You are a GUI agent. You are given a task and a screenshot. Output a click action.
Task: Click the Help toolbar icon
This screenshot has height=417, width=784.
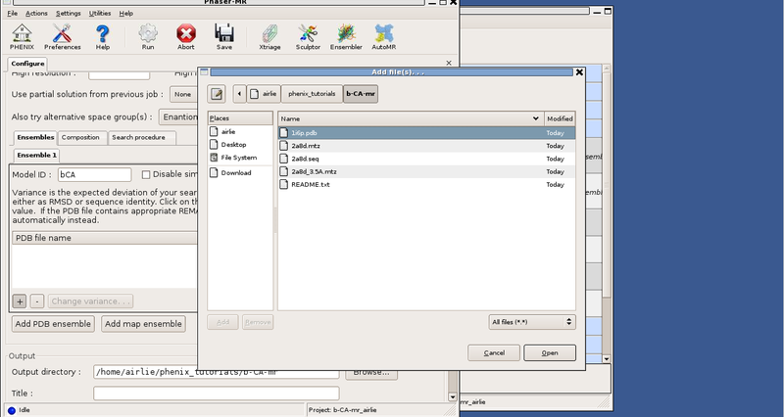click(103, 36)
